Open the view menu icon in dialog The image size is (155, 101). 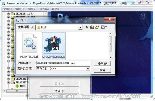point(104,27)
